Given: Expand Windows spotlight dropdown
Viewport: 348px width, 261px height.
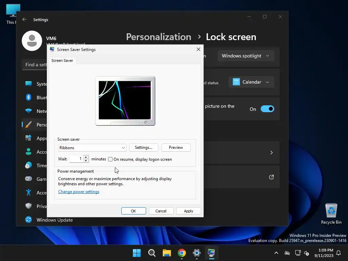Looking at the screenshot, I should coord(246,56).
